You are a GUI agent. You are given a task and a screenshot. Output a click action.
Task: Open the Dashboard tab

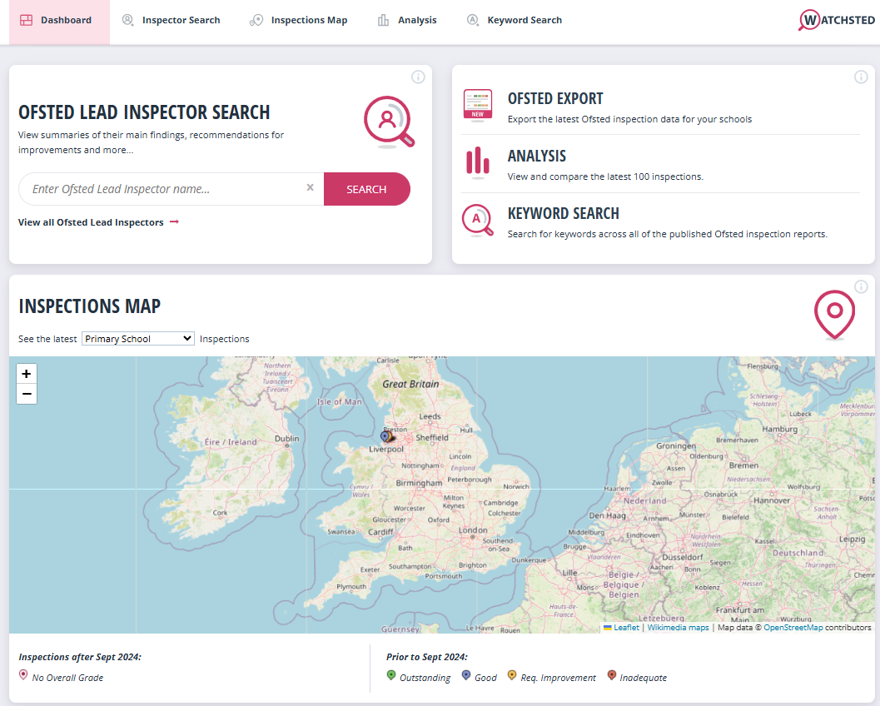[x=59, y=21]
